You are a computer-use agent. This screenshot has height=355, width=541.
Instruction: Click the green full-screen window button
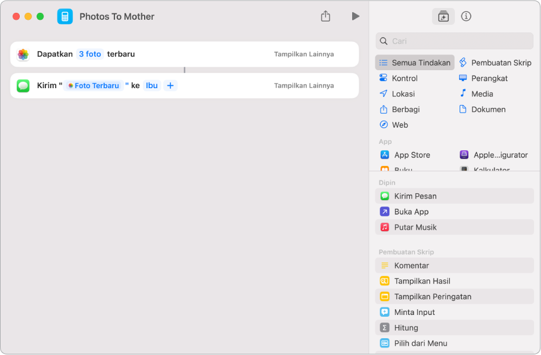[x=40, y=16]
